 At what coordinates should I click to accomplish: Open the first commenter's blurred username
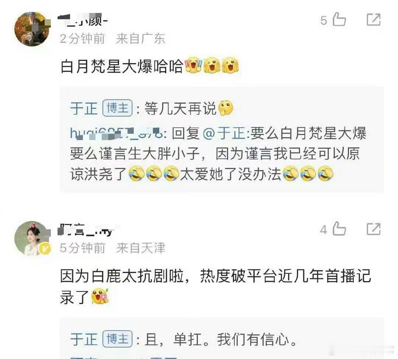[83, 20]
